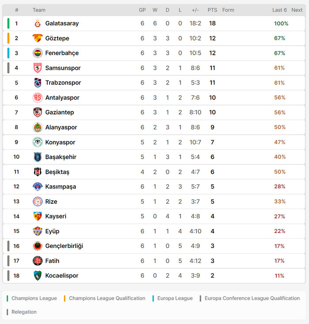The image size is (309, 324).
Task: Click the Göztepe club crest
Action: click(38, 38)
